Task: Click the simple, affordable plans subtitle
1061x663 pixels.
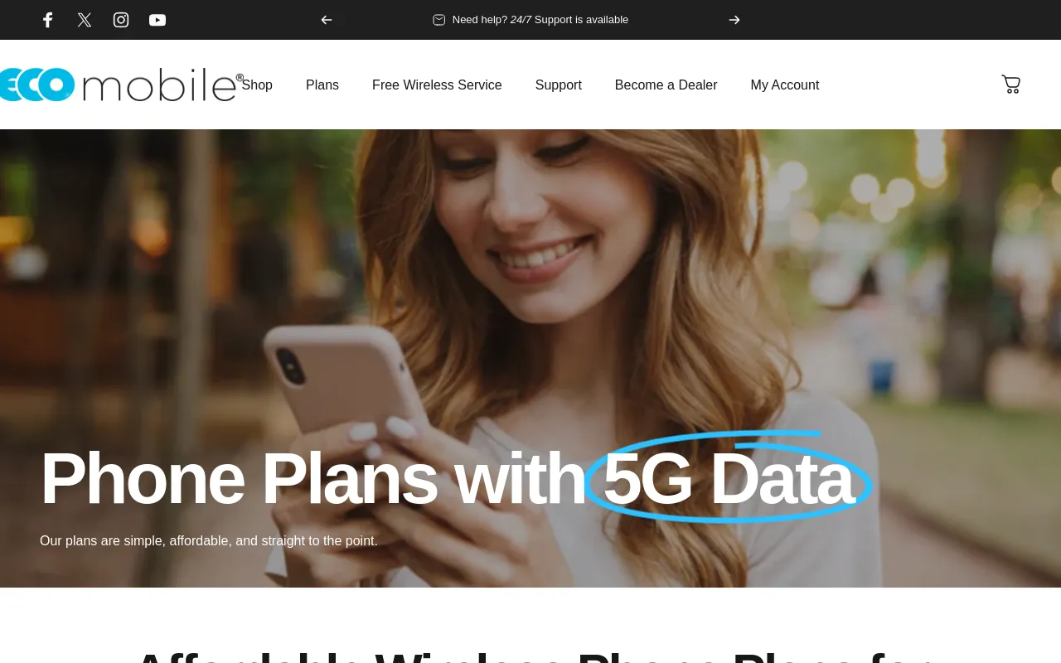Action: (209, 541)
